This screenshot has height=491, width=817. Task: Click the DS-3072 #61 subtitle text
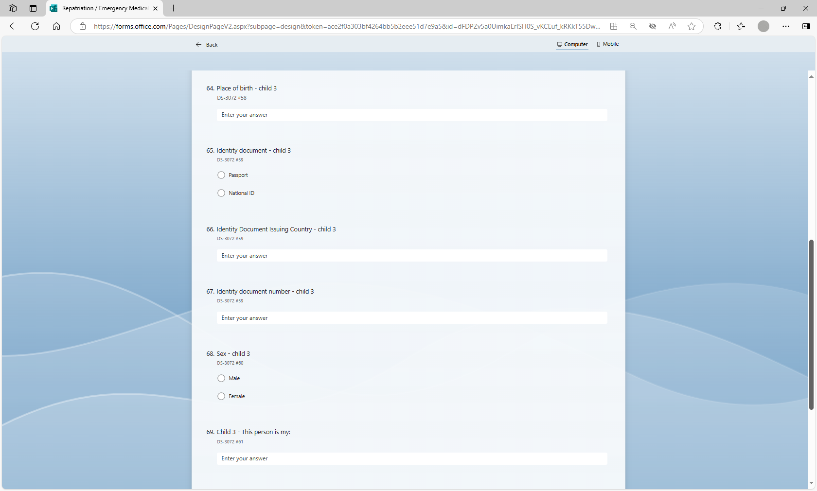pos(230,442)
